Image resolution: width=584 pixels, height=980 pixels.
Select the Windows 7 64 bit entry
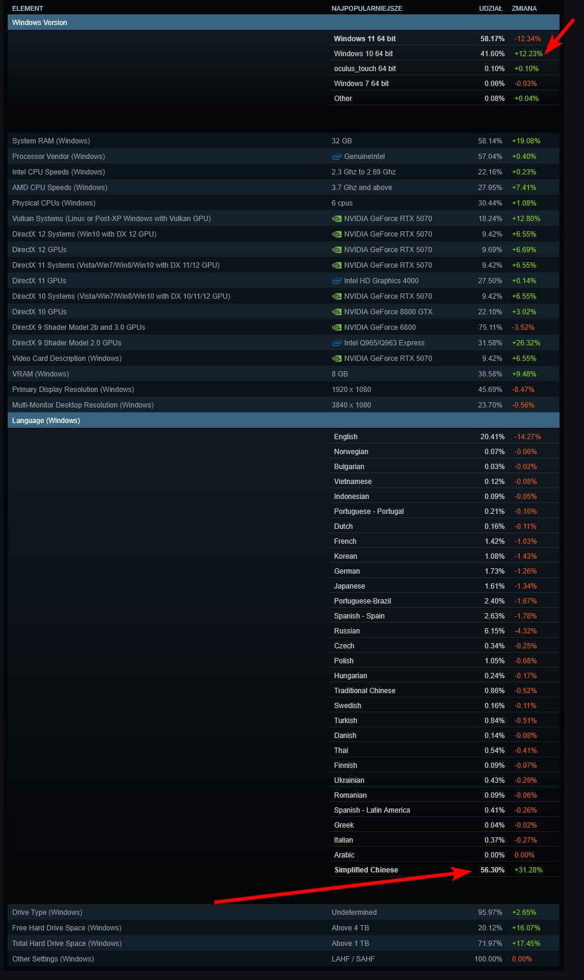point(444,84)
